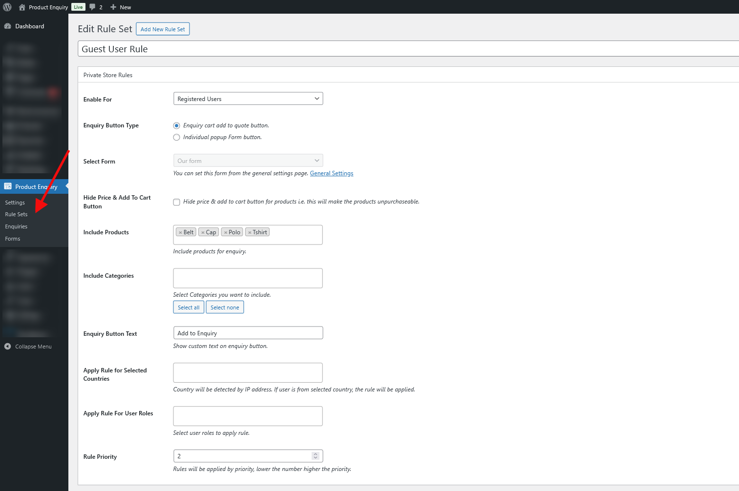739x491 pixels.
Task: Enable Hide price & add to cart checkbox
Action: coord(177,202)
